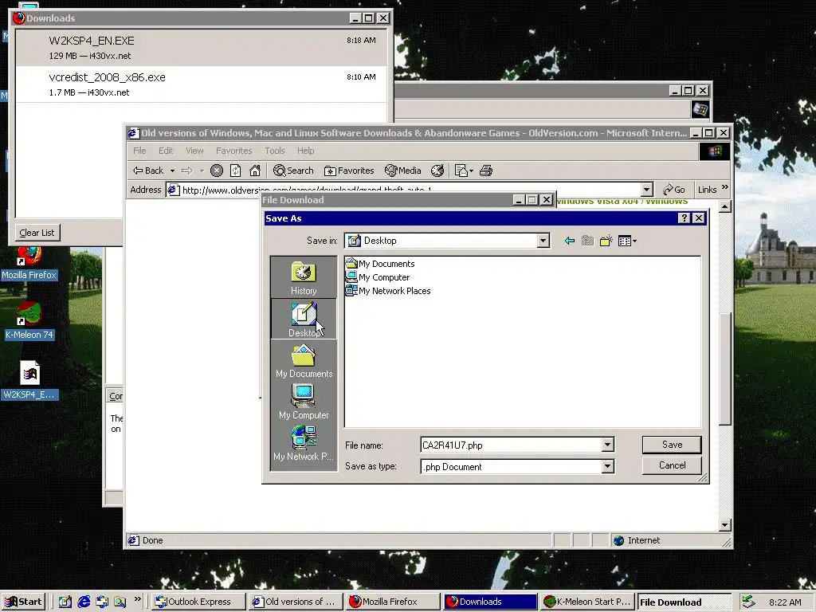Switch to K-Meleon Start P... taskbar button

tap(587, 602)
